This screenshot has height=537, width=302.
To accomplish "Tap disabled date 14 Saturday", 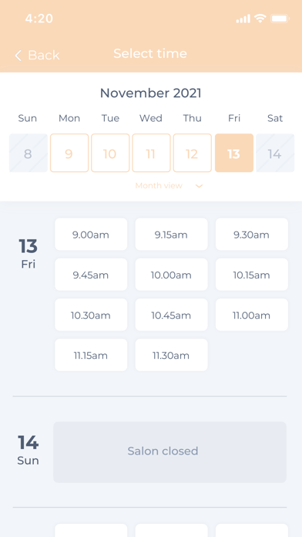I will [275, 153].
